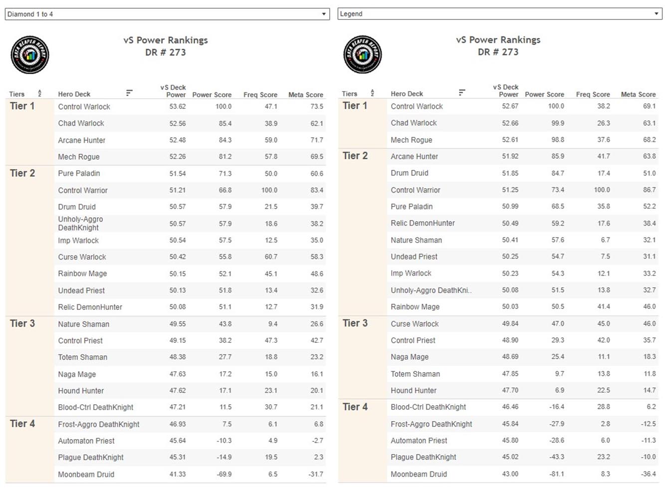
Task: Select the Moonbeam Druid row on the left
Action: [x=166, y=474]
